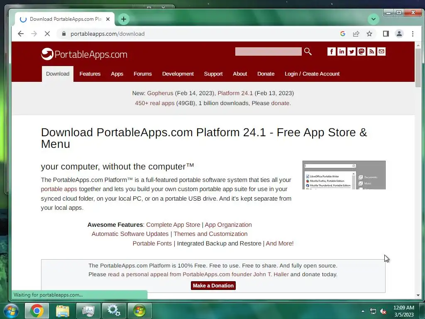425x319 pixels.
Task: Click the PortableApps.com logo
Action: pyautogui.click(x=84, y=54)
